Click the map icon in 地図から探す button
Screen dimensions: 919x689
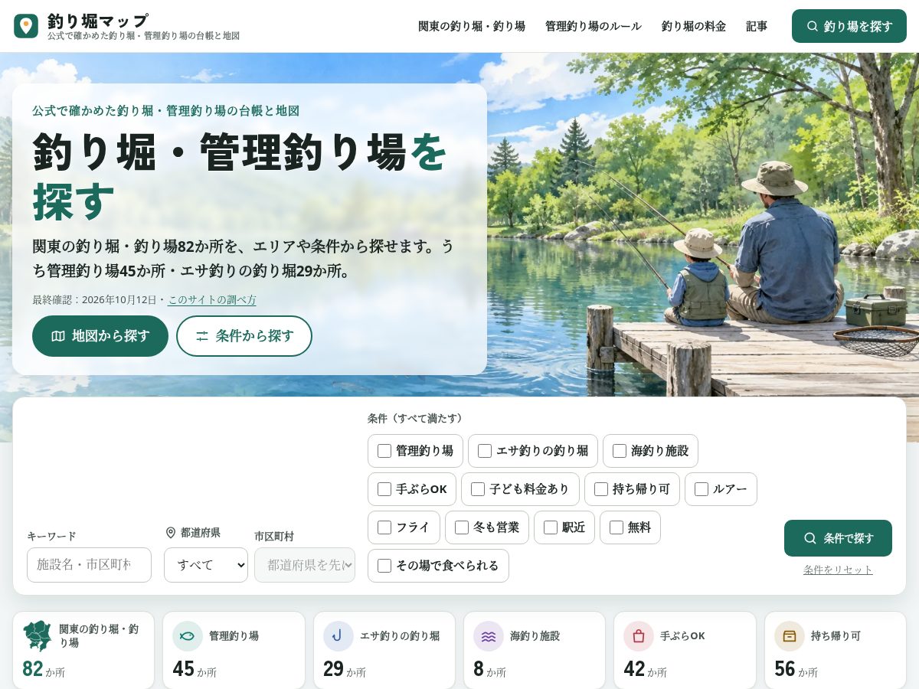(x=58, y=336)
